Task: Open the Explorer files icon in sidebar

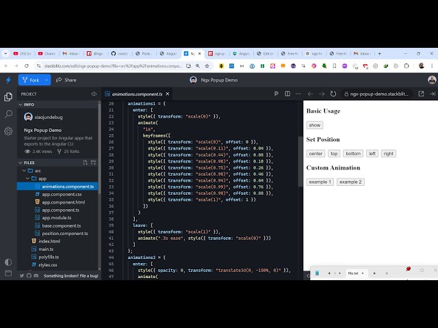Action: (8, 96)
